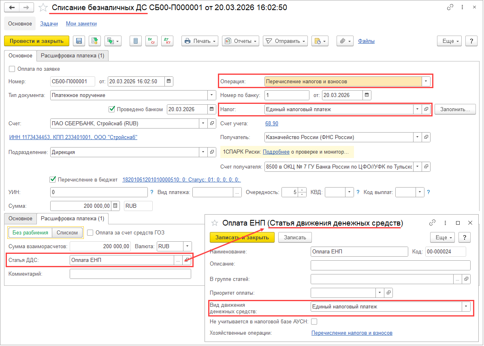Expand Вид движения денежных средств dropdown
The height and width of the screenshot is (346, 484).
click(x=466, y=306)
